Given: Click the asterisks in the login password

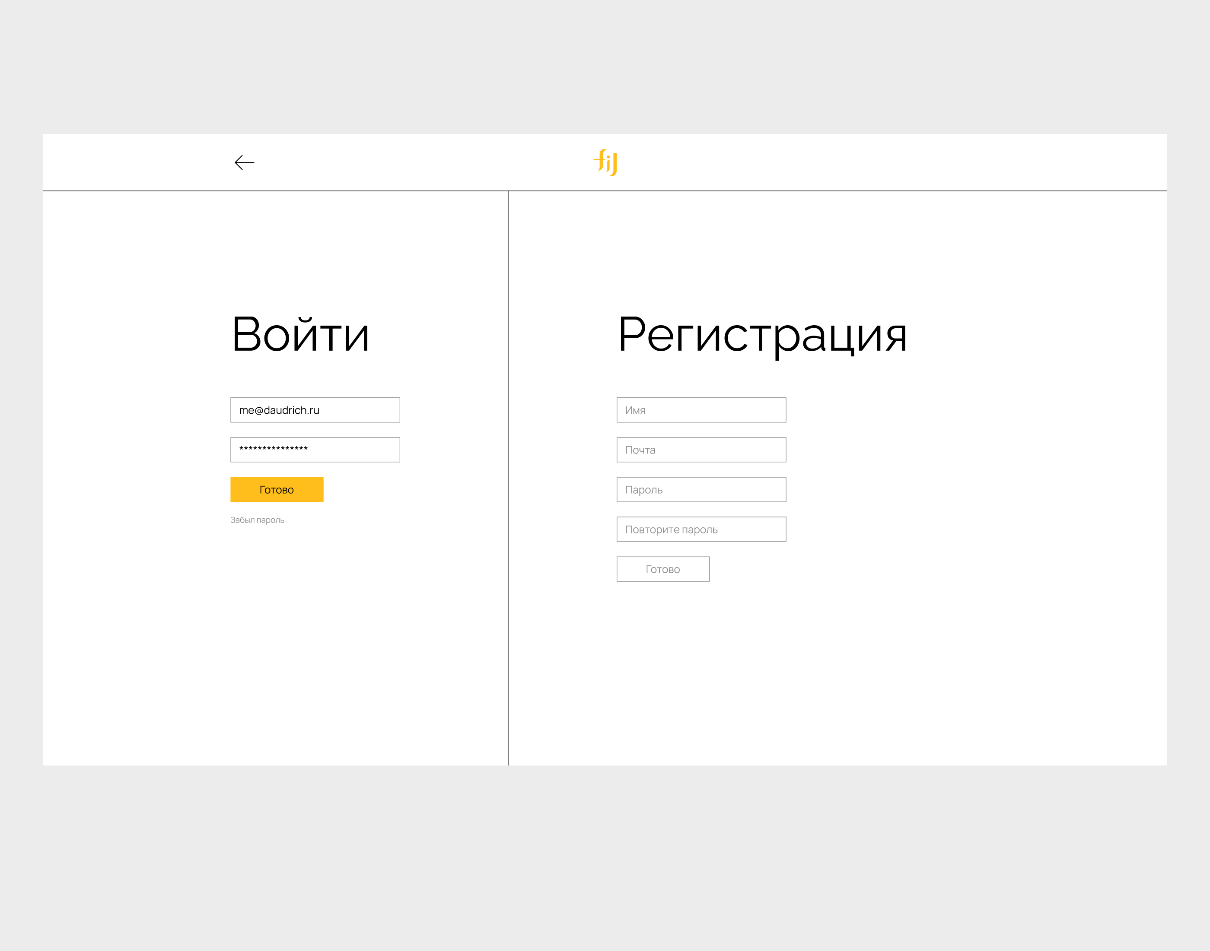Looking at the screenshot, I should (x=274, y=449).
